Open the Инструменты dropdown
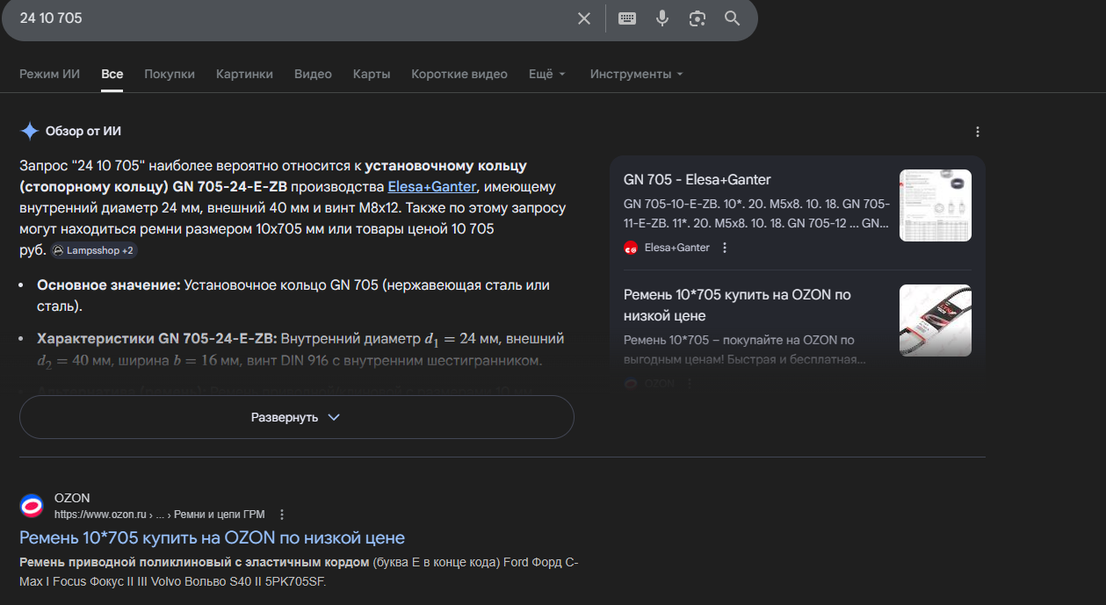Screen dimensions: 1106x605 pyautogui.click(x=637, y=74)
